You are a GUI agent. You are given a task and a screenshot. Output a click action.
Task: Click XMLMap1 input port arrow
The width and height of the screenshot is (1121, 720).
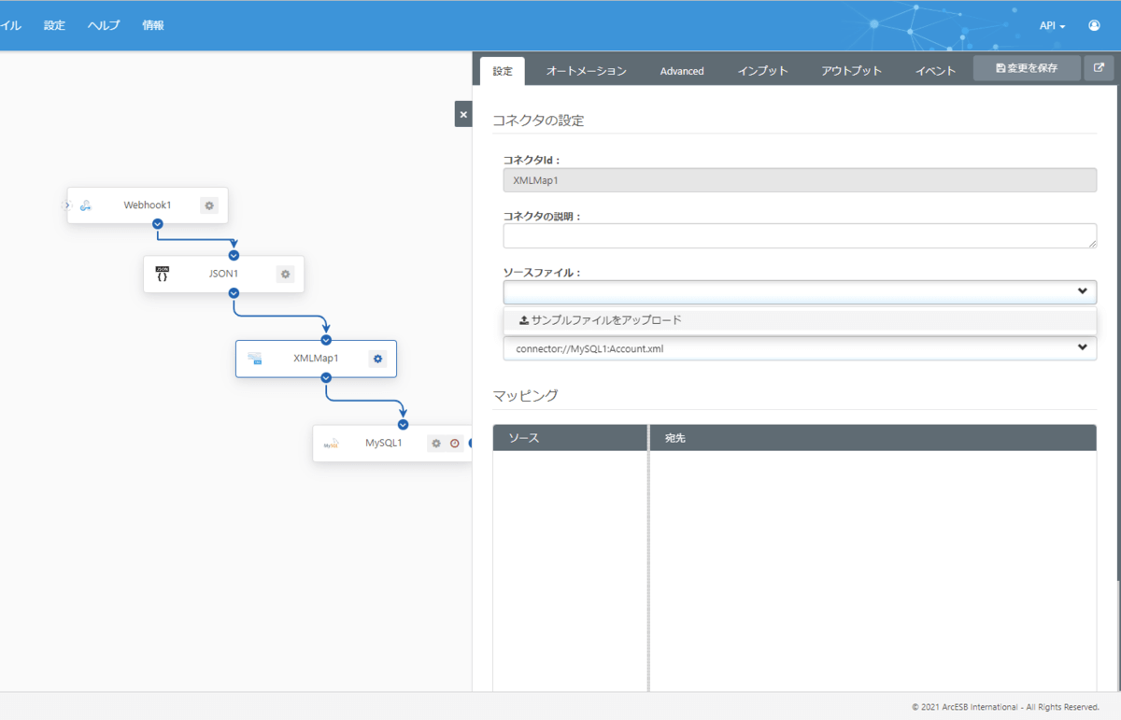(326, 340)
